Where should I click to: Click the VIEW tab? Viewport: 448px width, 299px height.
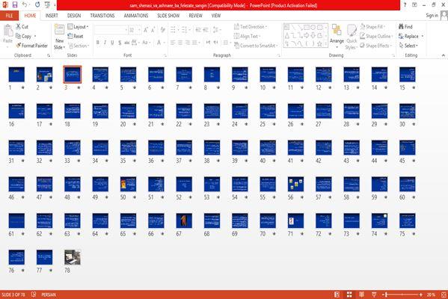coord(216,16)
